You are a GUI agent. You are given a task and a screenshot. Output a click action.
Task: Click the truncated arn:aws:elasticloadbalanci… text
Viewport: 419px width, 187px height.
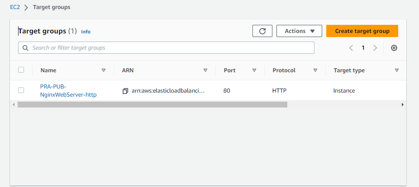pyautogui.click(x=168, y=91)
